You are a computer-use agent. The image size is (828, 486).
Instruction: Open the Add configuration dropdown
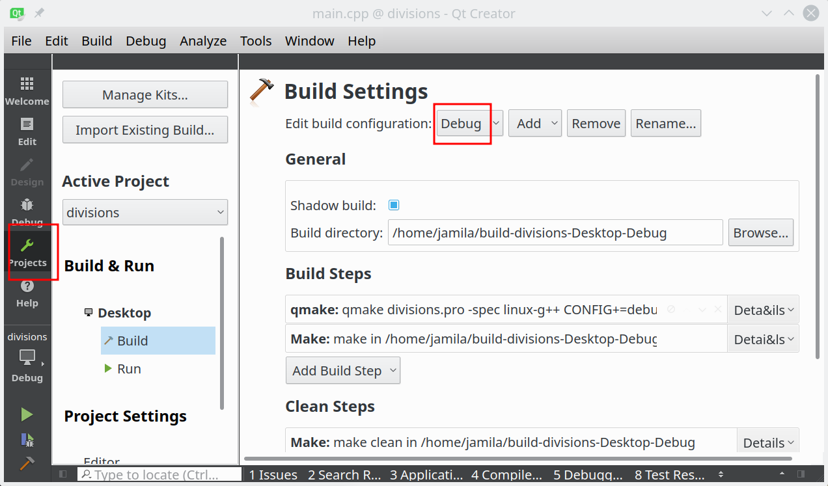tap(535, 123)
